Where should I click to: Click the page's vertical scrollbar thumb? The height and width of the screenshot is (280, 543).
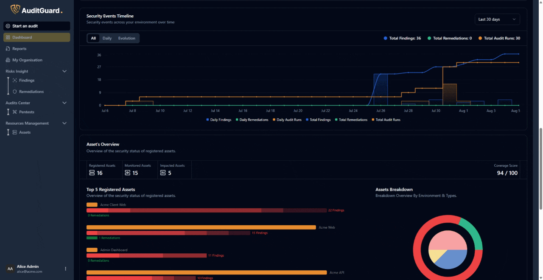coord(540,168)
